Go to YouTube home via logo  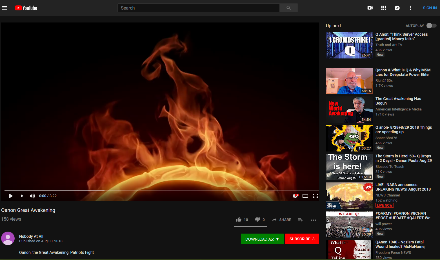pos(26,8)
